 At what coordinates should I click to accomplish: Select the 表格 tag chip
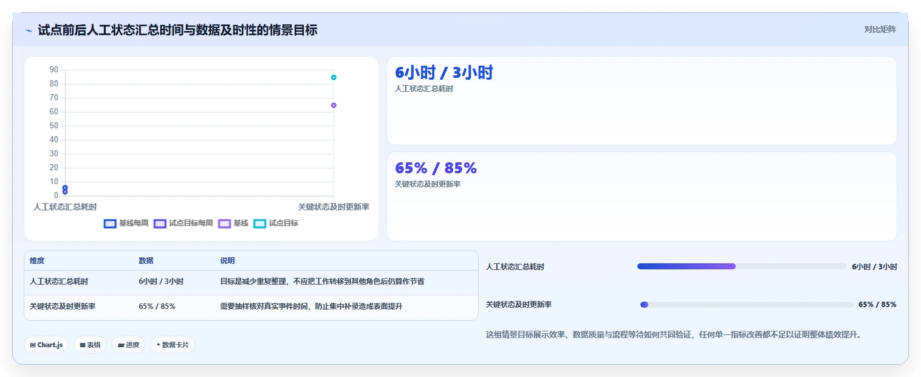click(90, 345)
